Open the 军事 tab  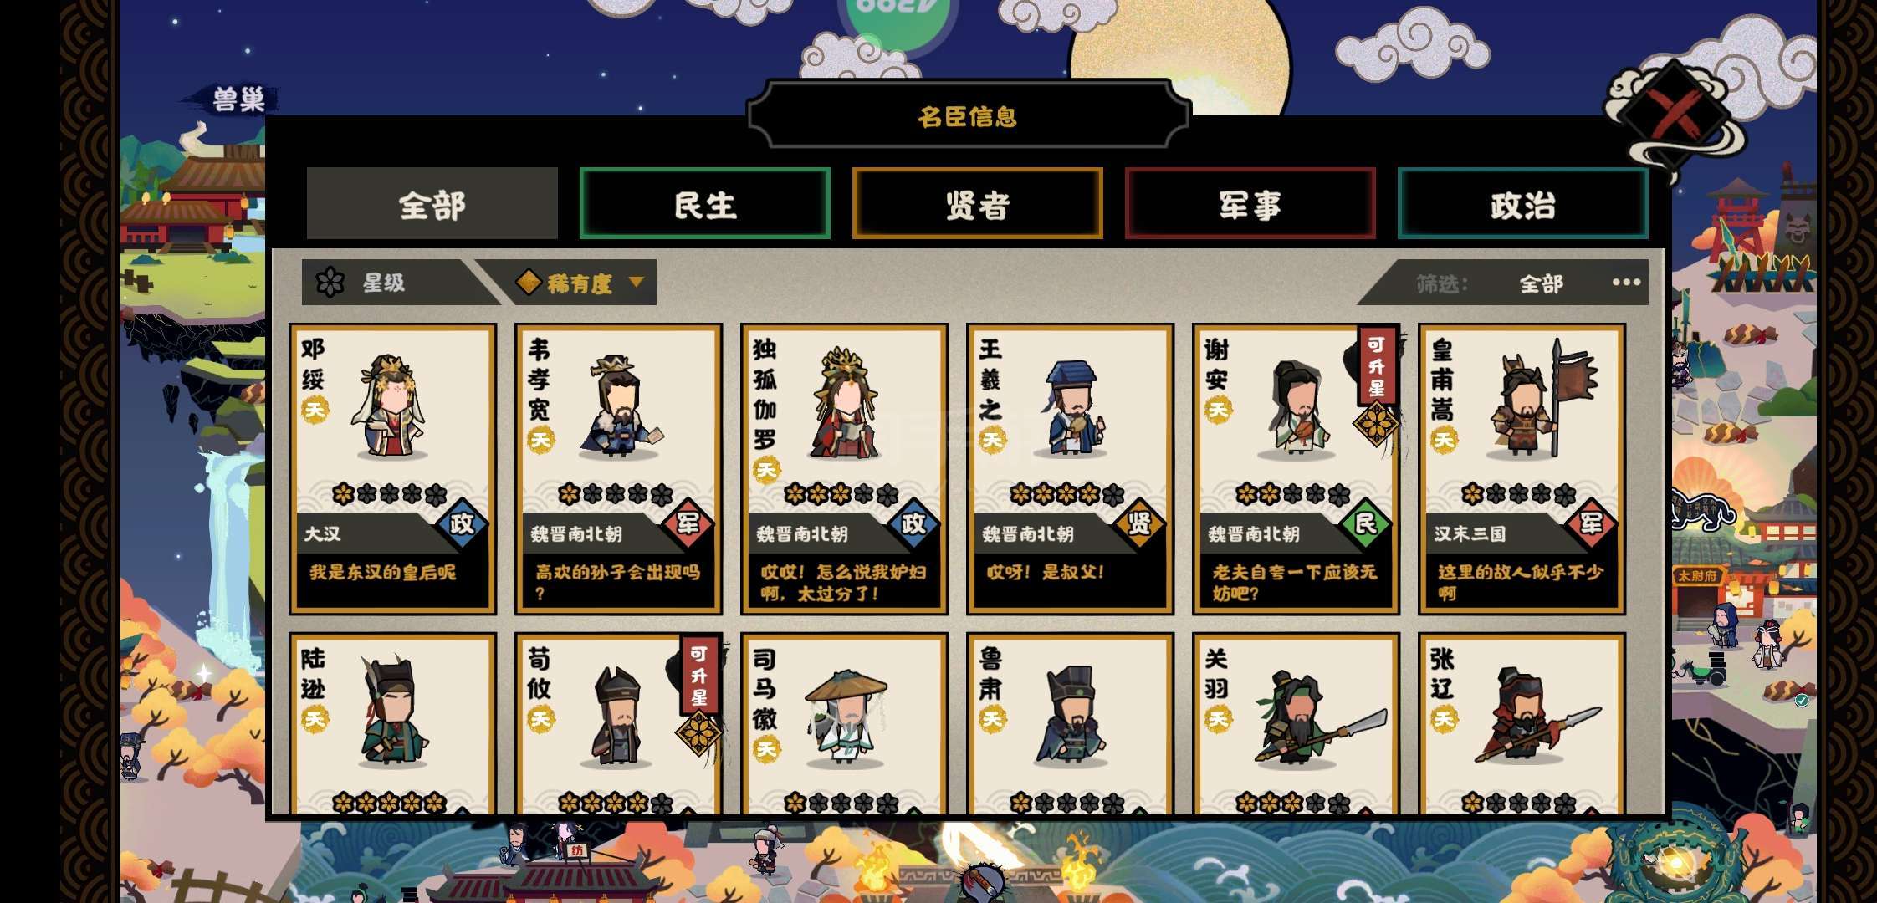click(x=1250, y=204)
